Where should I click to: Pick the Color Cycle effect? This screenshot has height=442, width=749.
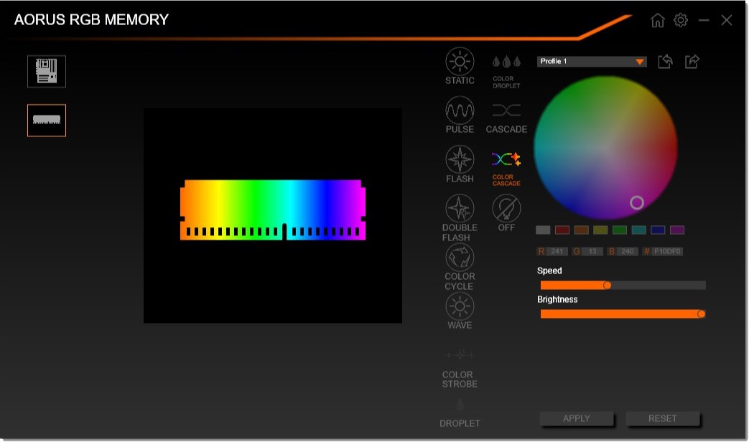point(460,258)
